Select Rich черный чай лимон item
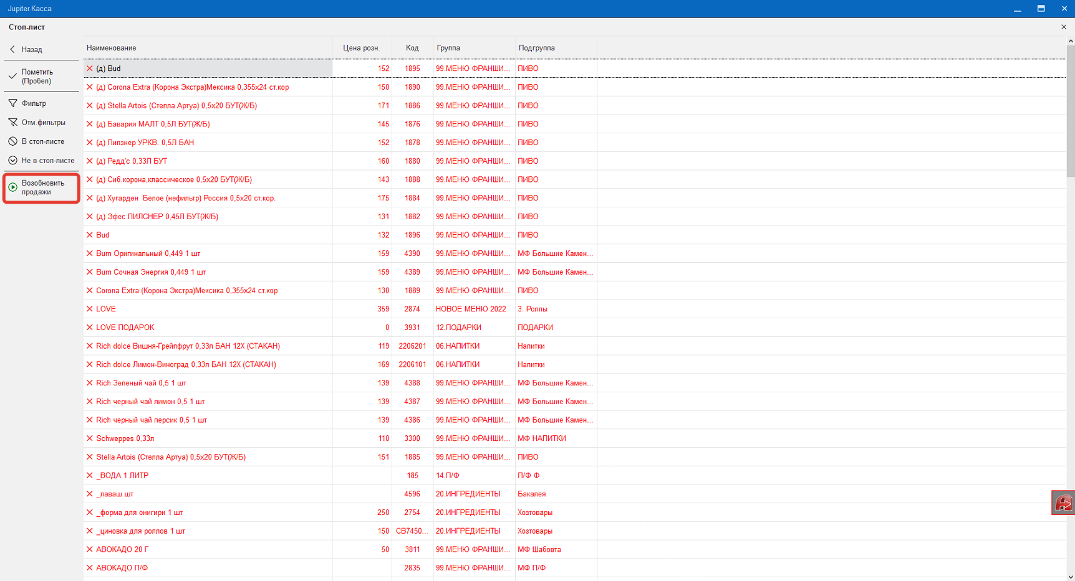 150,402
